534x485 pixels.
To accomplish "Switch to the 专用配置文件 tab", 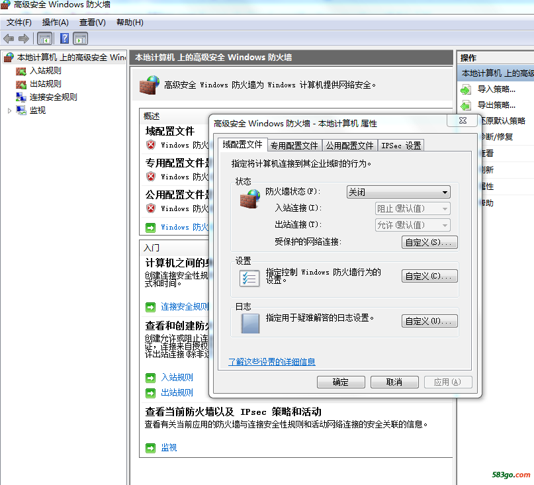I will tap(294, 146).
